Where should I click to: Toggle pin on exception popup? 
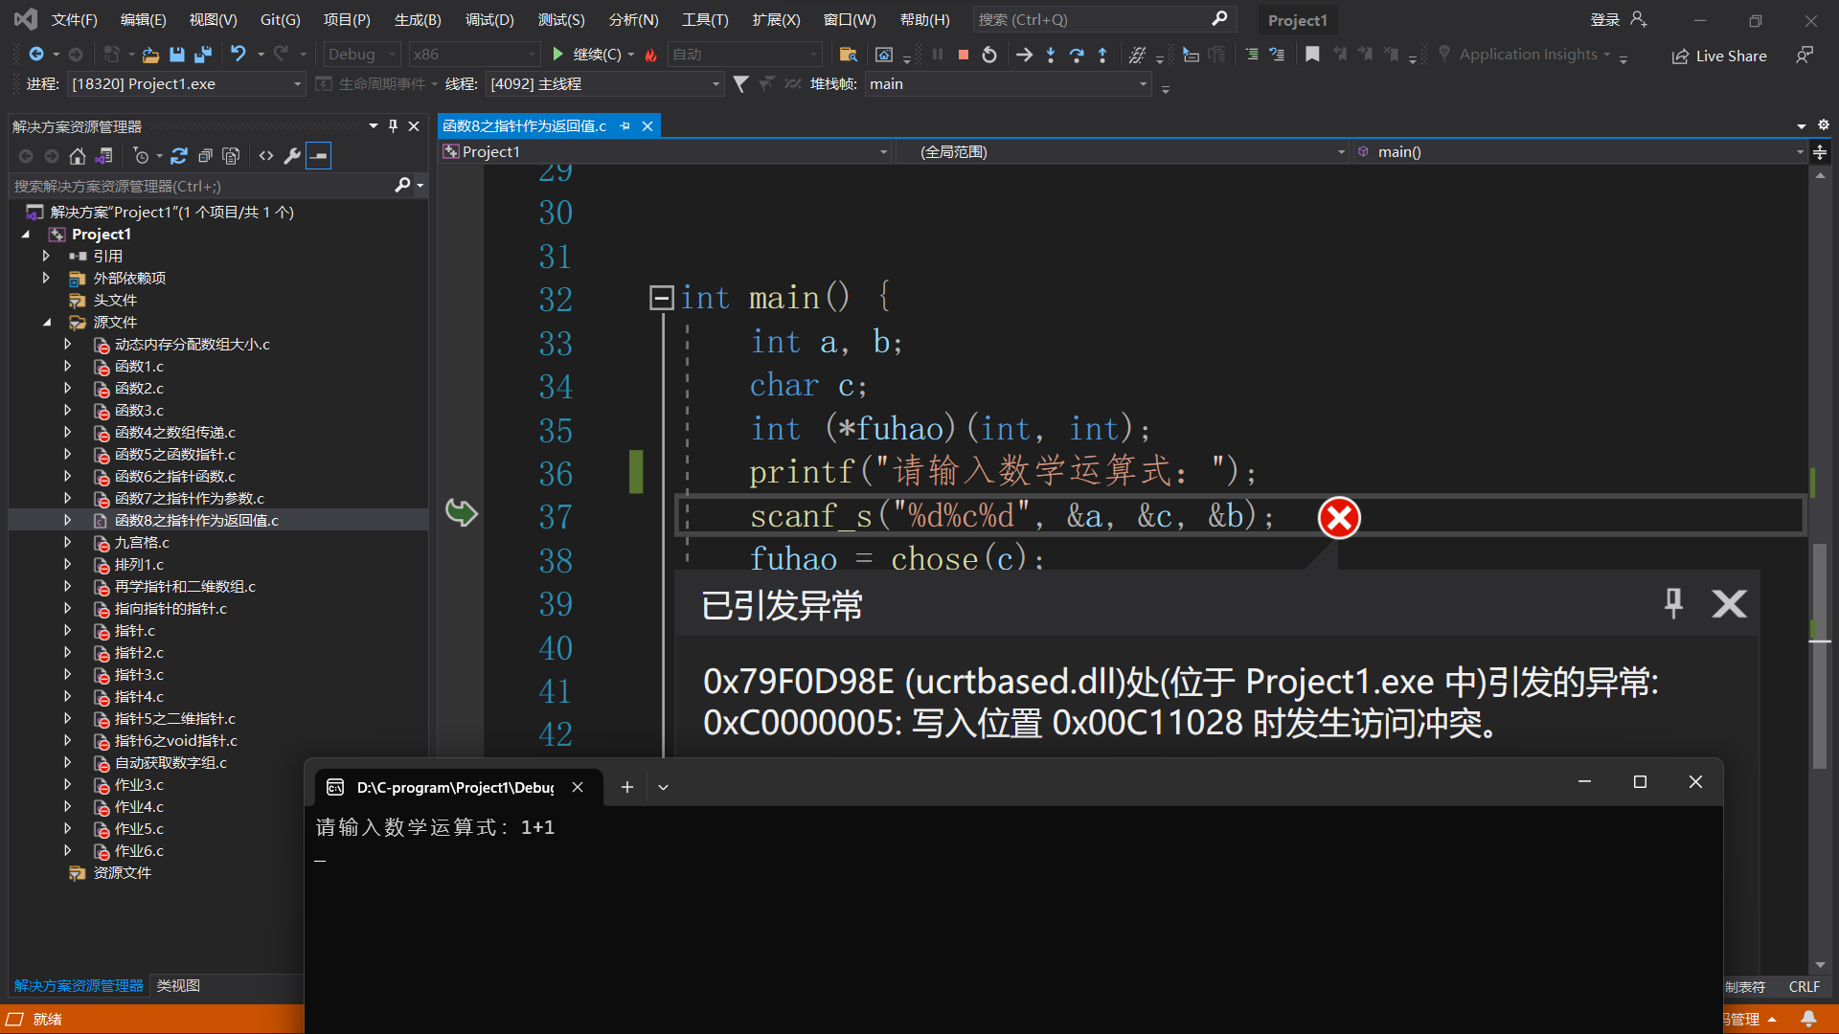[1673, 604]
